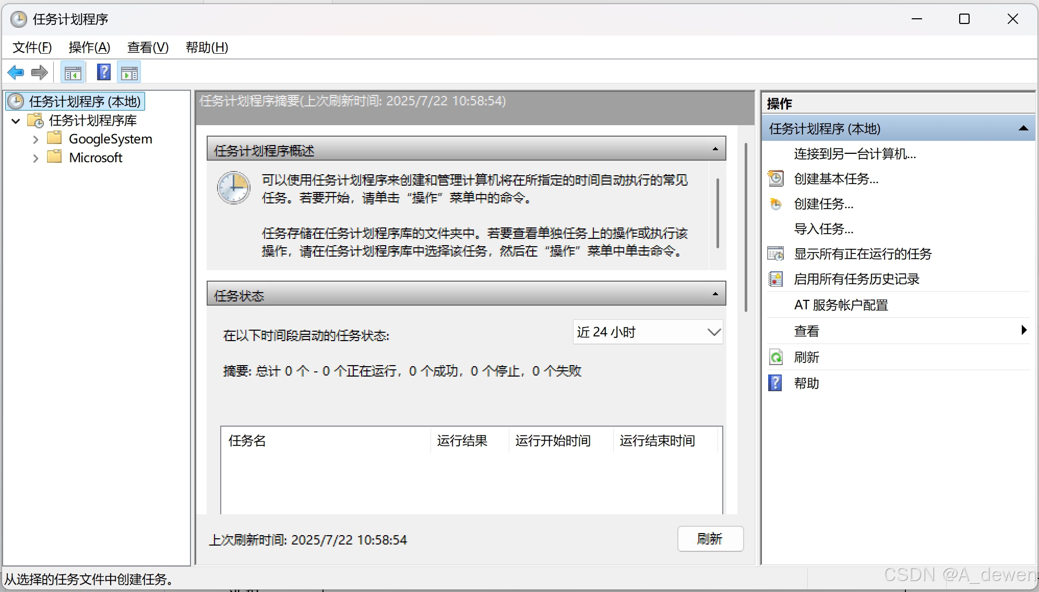This screenshot has height=592, width=1039.
Task: Click the 运行结束时间 column header
Action: tap(665, 441)
